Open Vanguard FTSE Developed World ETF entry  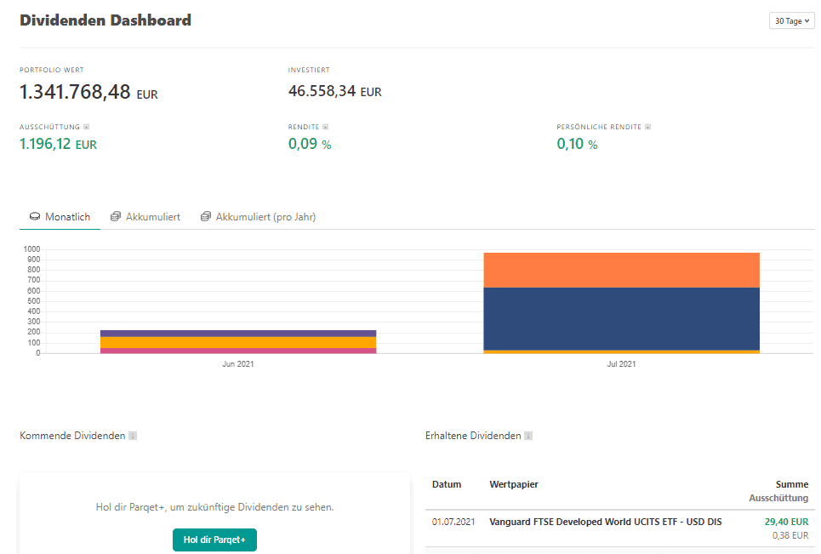(605, 522)
